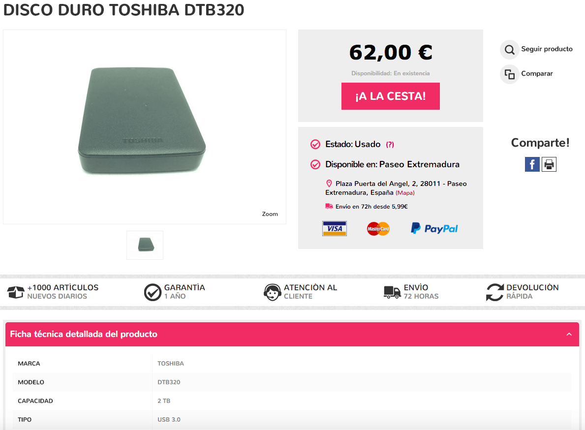Viewport: 585px width, 430px height.
Task: Click the PayPal logo
Action: (434, 228)
